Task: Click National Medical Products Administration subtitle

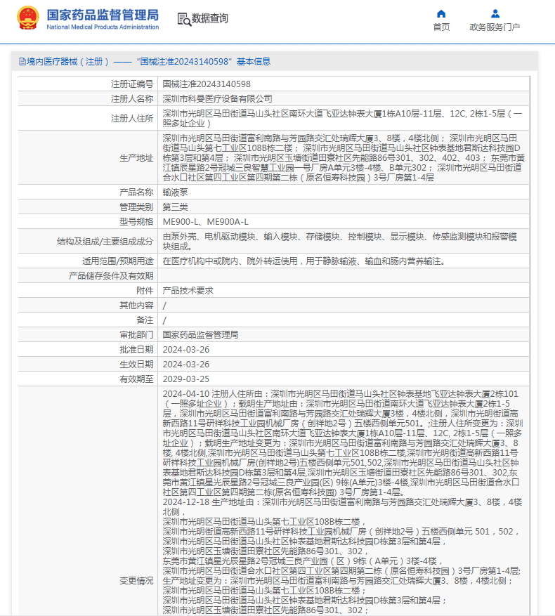Action: (103, 27)
